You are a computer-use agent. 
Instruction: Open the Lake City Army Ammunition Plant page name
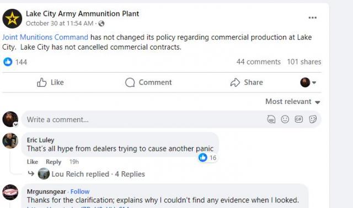pyautogui.click(x=82, y=14)
